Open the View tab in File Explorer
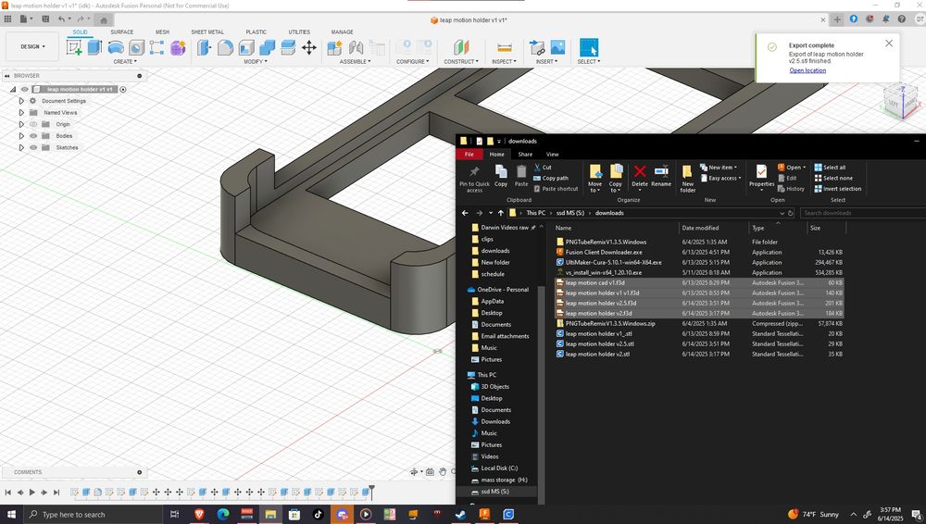The width and height of the screenshot is (926, 524). (552, 155)
